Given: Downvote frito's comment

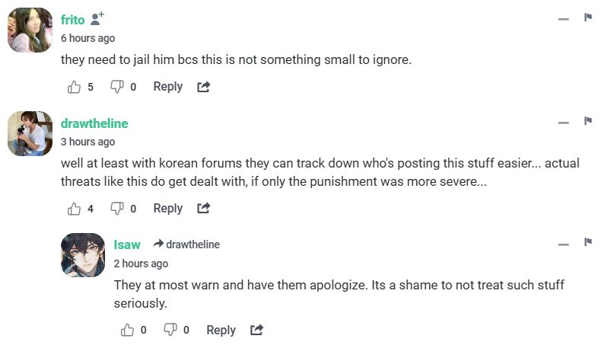Looking at the screenshot, I should 117,87.
